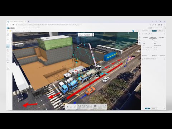Open the tab search chevron
This screenshot has height=129, width=172.
tap(153, 21)
